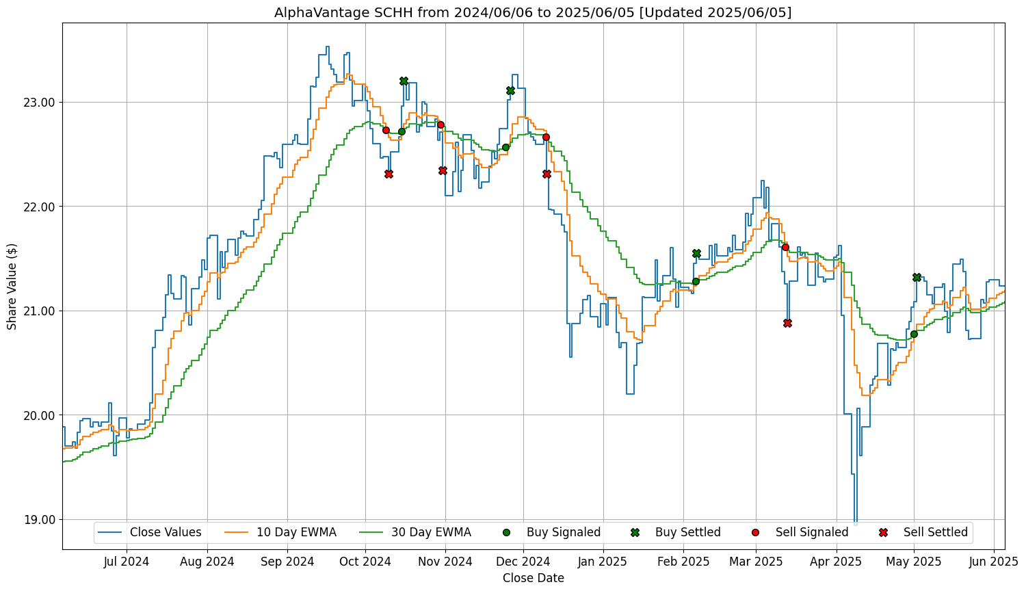1026x591 pixels.
Task: Select the early October 2024 Sell Settled X near 22.31
Action: click(389, 174)
